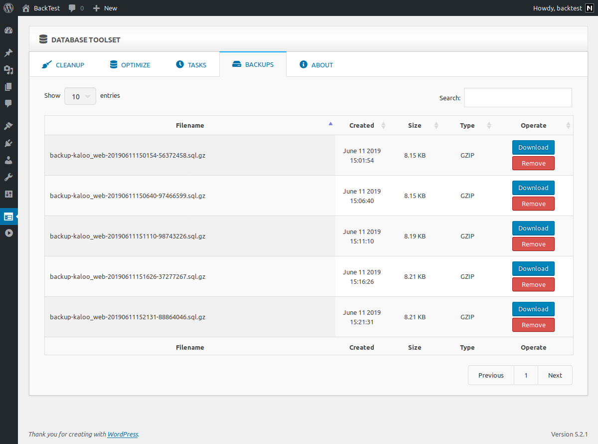The width and height of the screenshot is (598, 444).
Task: Click the WordPress link in footer
Action: 123,435
